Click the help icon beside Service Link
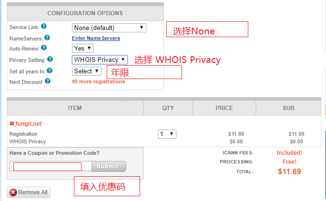The image size is (326, 201). tap(44, 27)
